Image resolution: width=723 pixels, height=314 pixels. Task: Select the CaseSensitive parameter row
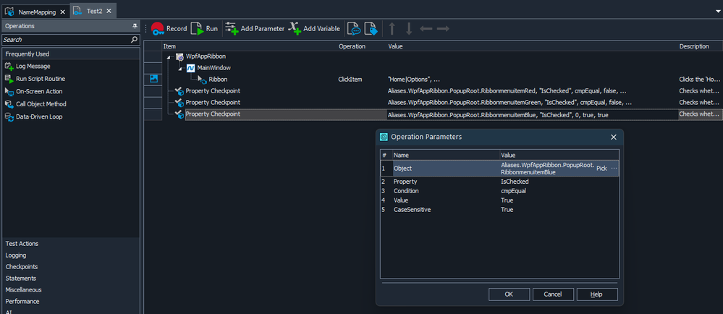pyautogui.click(x=499, y=209)
